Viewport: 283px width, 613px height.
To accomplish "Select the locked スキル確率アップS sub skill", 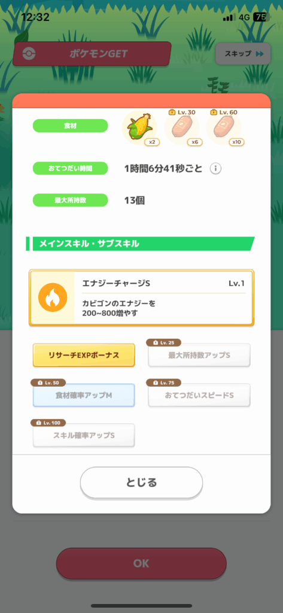I will (84, 435).
